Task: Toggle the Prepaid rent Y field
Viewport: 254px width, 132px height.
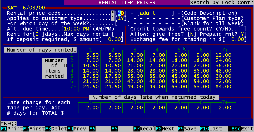Action: pyautogui.click(x=243, y=34)
